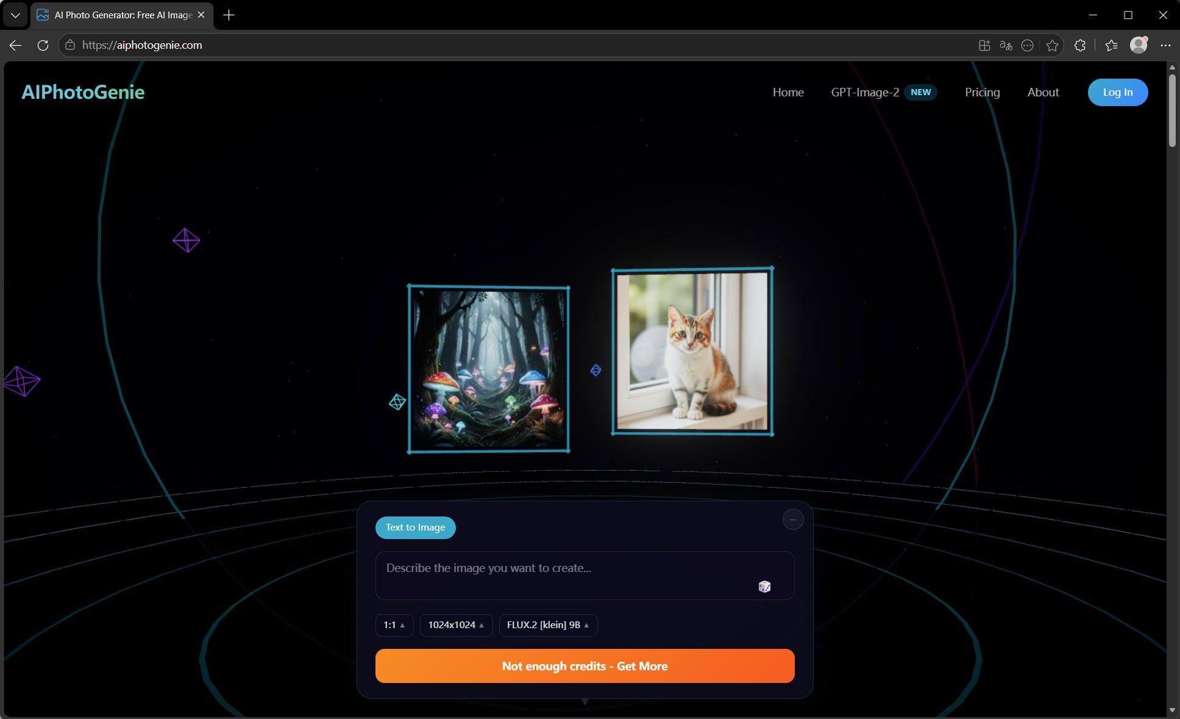The width and height of the screenshot is (1180, 719).
Task: Click the scrollbar up arrow
Action: [1172, 67]
